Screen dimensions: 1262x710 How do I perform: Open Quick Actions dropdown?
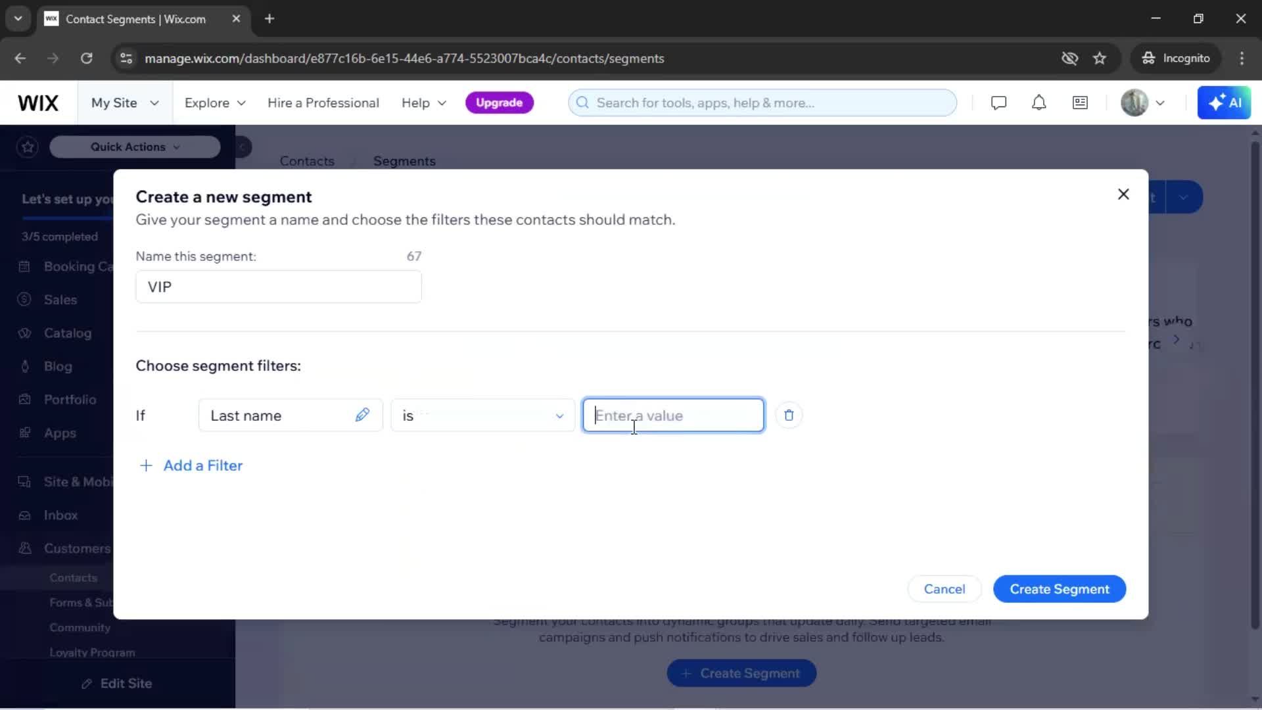(x=135, y=147)
